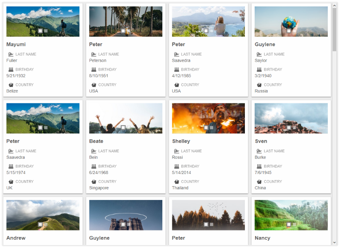Click the last name Fuller

coord(12,60)
